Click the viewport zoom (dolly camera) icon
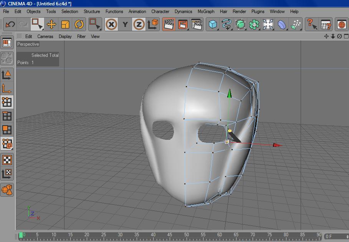 pyautogui.click(x=333, y=36)
